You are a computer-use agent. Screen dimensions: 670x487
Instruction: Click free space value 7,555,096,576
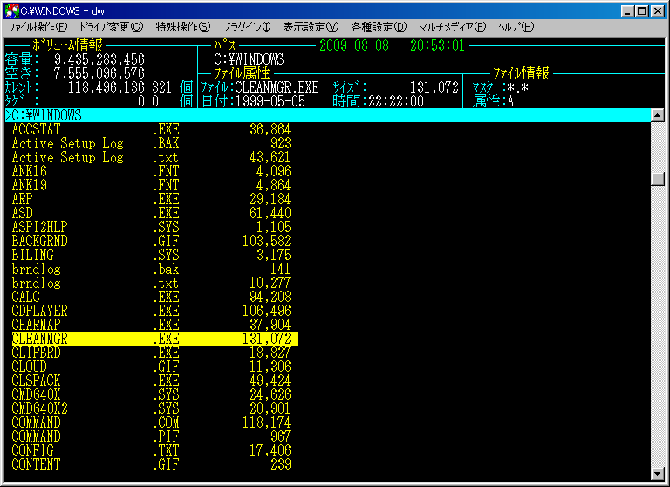(99, 73)
